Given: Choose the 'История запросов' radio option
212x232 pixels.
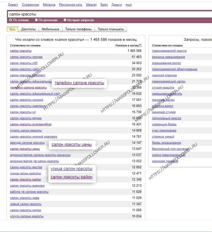Looking at the screenshot, I should 65,20.
